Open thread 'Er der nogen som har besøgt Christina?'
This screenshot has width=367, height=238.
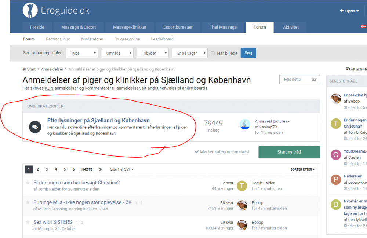77,183
